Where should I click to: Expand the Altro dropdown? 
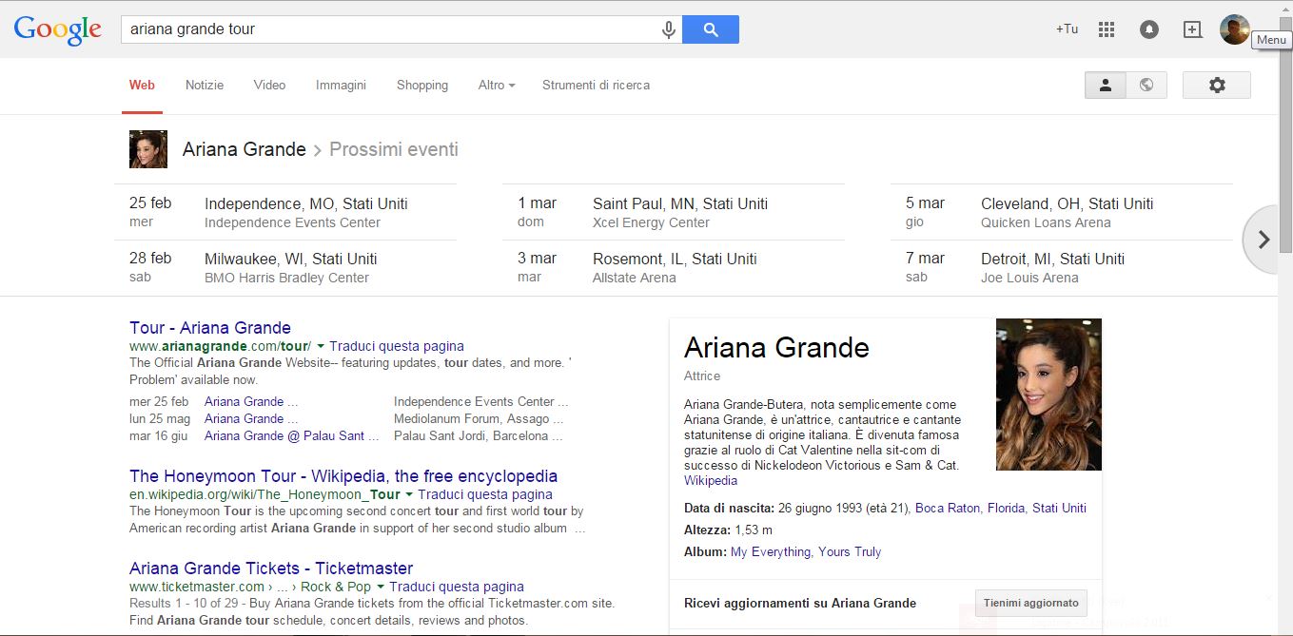click(x=497, y=85)
